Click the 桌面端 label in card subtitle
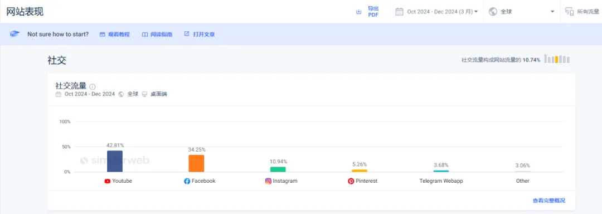Viewport: 602px width, 214px height. [158, 94]
